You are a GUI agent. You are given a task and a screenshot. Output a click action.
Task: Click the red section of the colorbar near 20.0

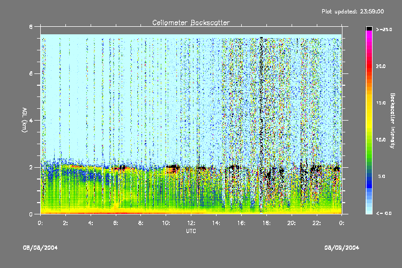369,66
